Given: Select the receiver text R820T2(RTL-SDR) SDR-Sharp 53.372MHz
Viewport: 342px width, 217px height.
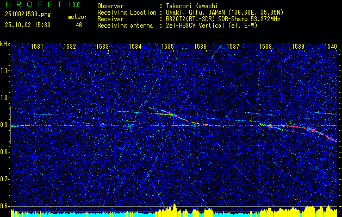Looking at the screenshot, I should [x=222, y=19].
